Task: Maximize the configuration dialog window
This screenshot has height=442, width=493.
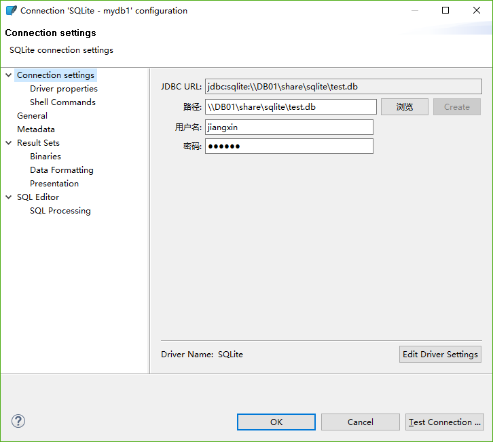Action: [445, 10]
